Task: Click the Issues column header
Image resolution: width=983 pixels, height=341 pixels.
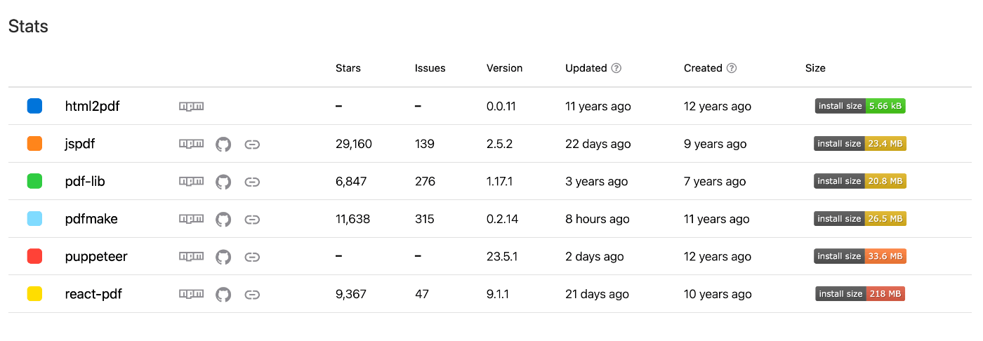Action: pyautogui.click(x=430, y=68)
